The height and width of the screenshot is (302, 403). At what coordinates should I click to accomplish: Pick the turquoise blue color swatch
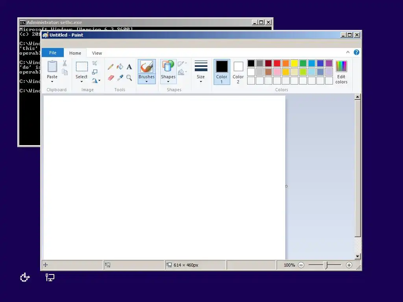(x=312, y=63)
